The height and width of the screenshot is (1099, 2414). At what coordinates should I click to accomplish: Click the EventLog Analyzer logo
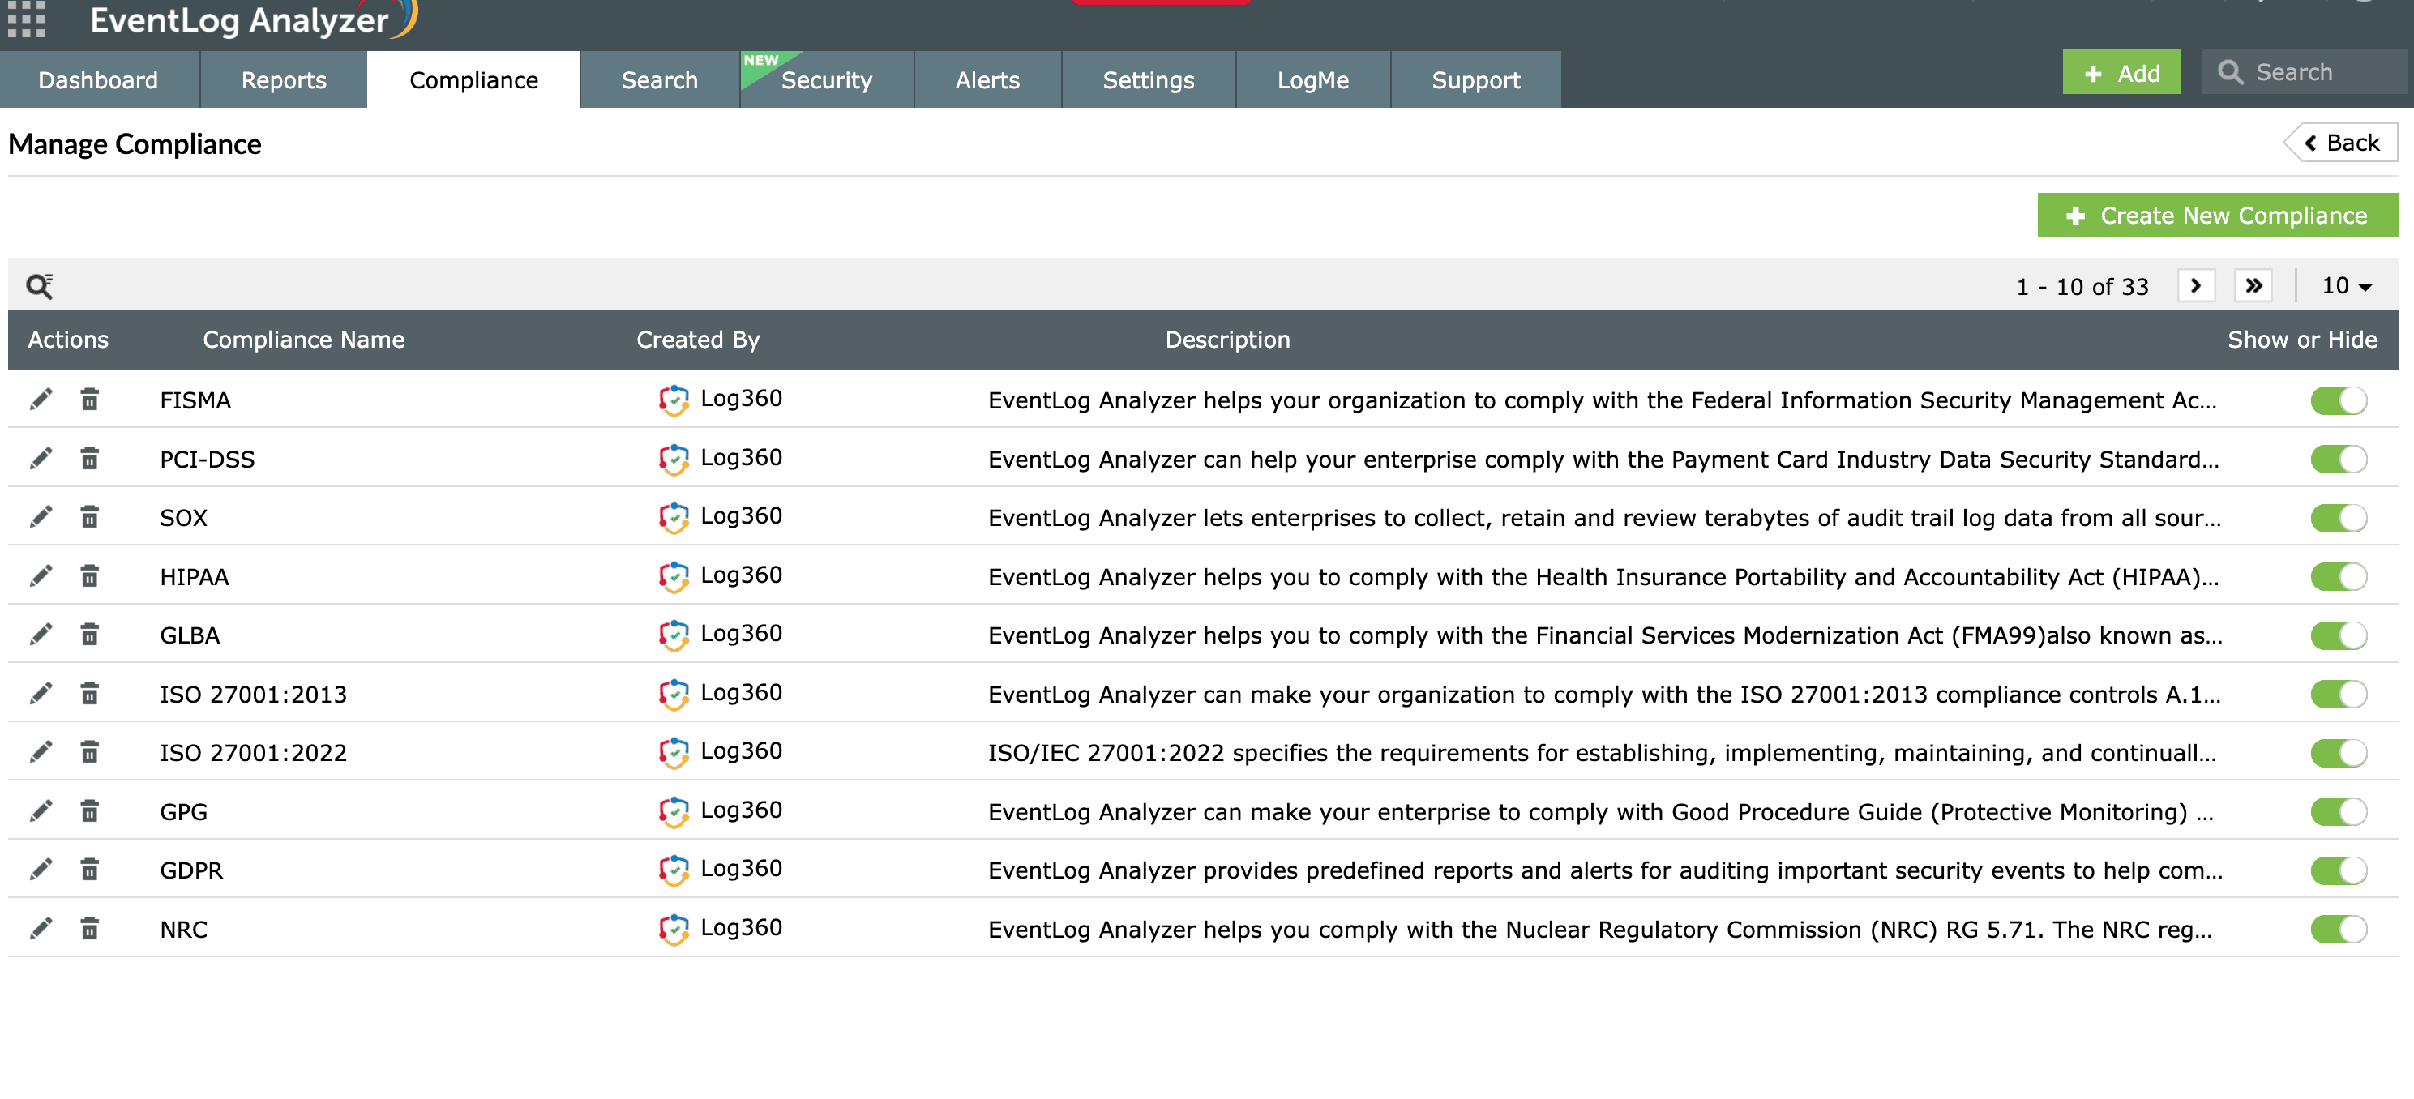[253, 19]
